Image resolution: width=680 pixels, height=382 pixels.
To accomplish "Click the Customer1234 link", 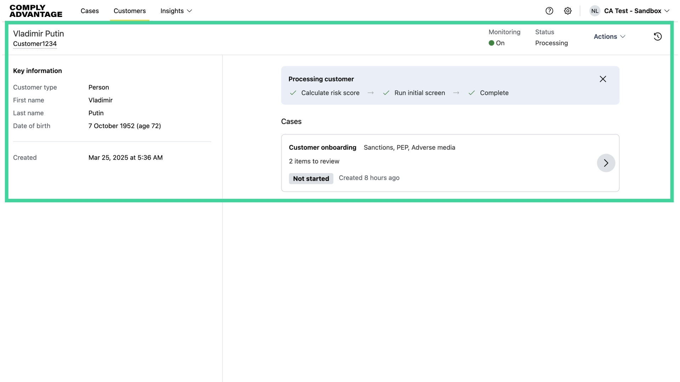I will 35,44.
